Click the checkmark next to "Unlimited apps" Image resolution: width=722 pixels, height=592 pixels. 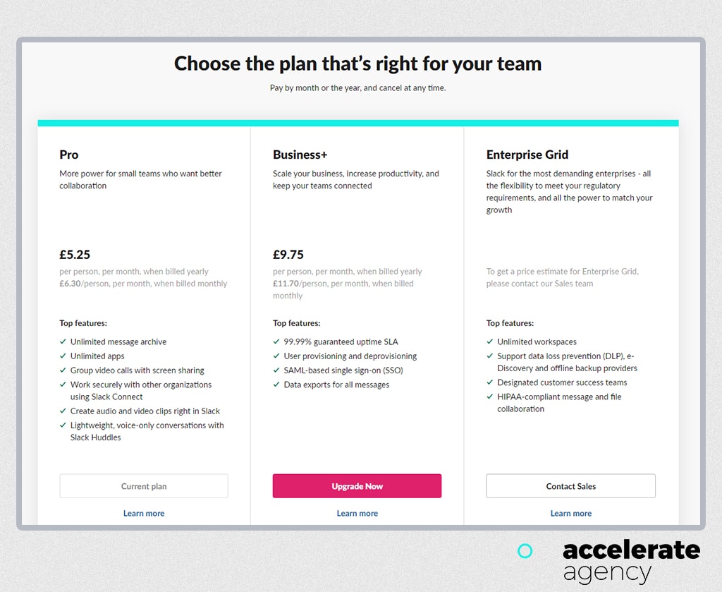(63, 356)
